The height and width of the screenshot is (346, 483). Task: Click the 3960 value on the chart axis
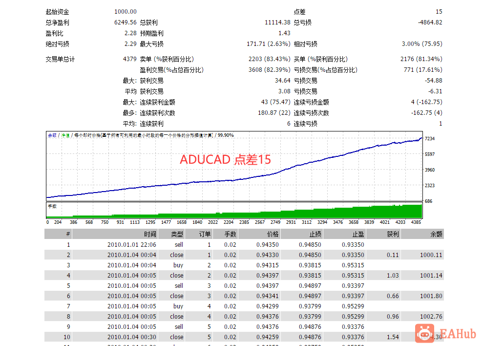tap(430, 170)
